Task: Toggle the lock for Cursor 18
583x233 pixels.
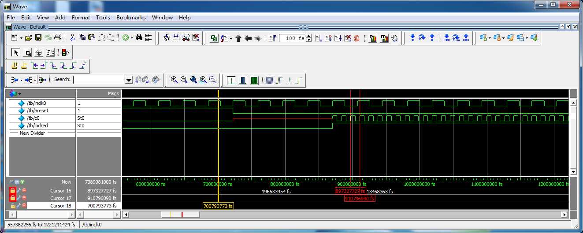Action: pyautogui.click(x=13, y=206)
